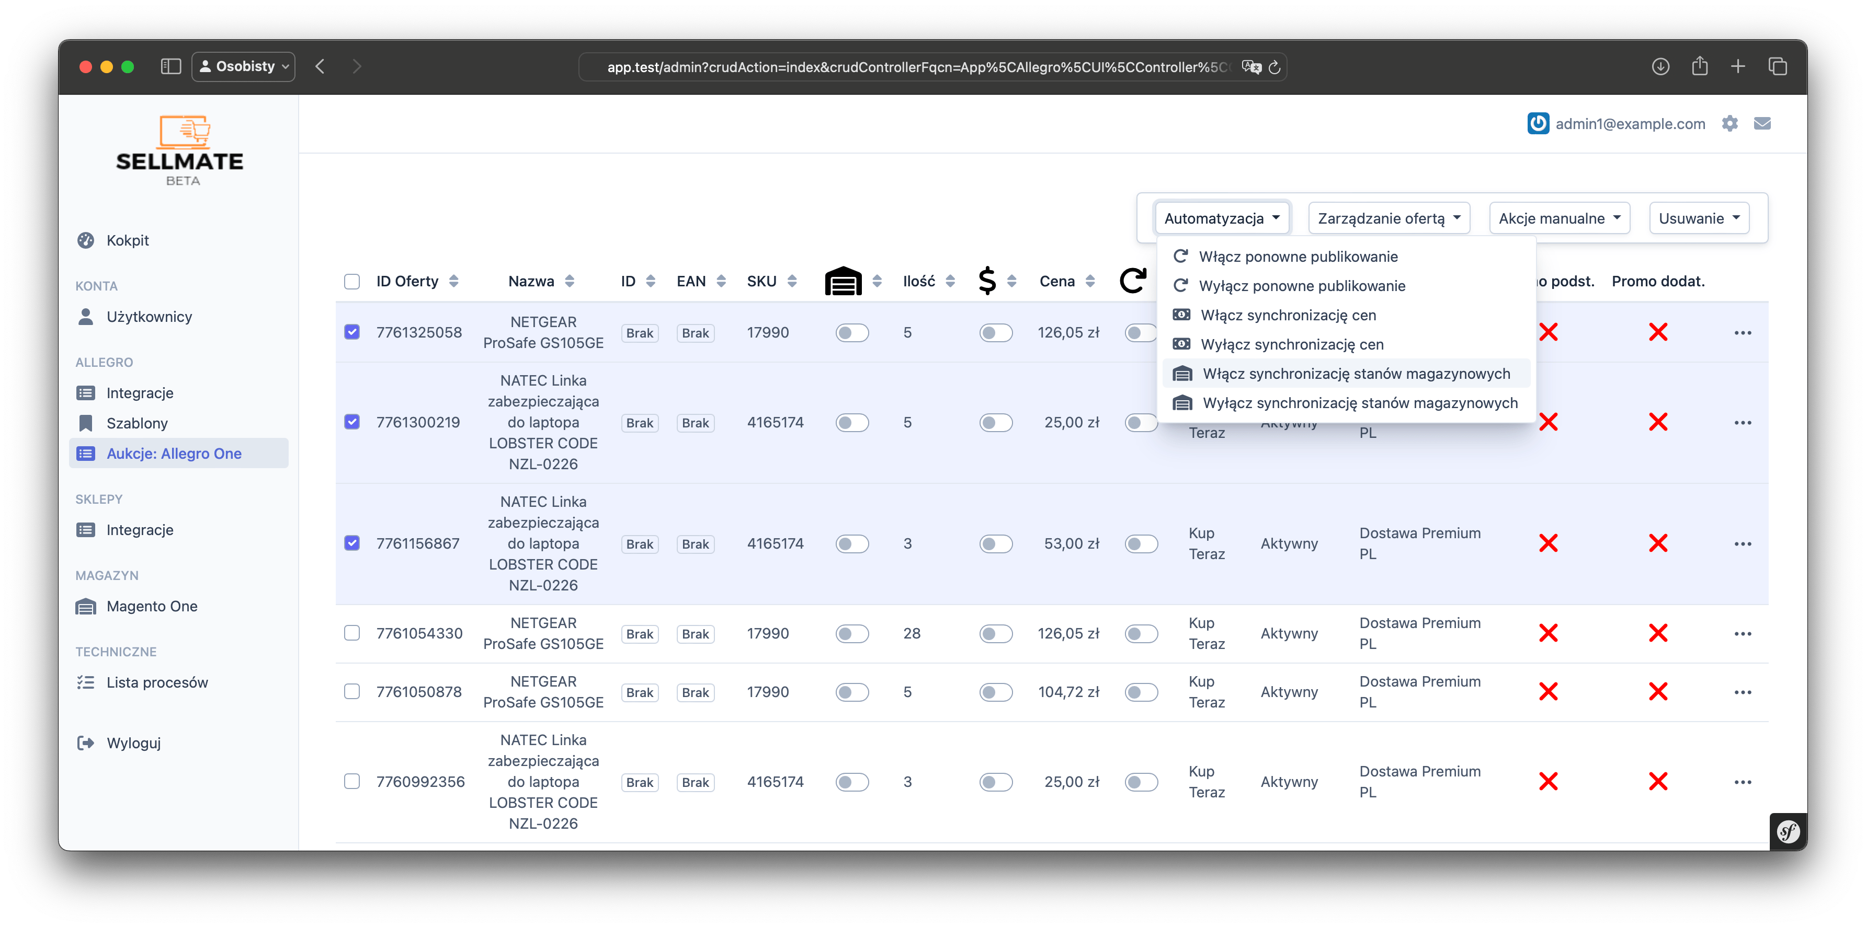Sort by Nazwa column arrows

[x=570, y=281]
